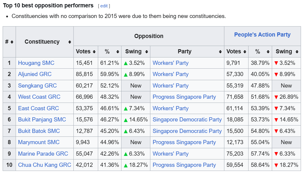Open Bukit Panjang SMC link
The height and width of the screenshot is (173, 306).
click(x=42, y=120)
